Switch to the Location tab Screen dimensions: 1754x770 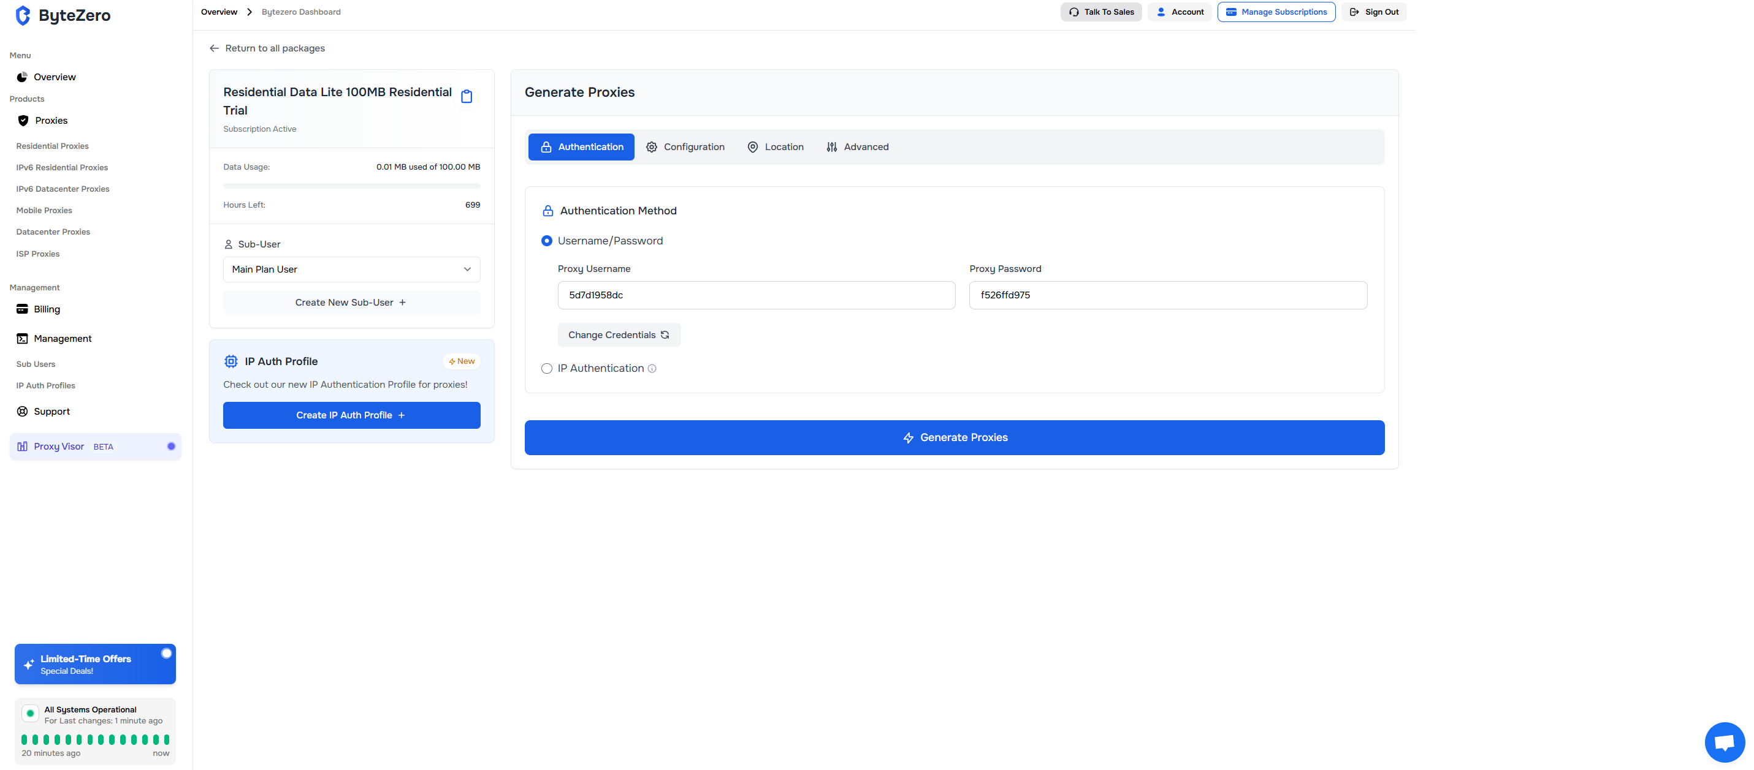[x=775, y=147]
